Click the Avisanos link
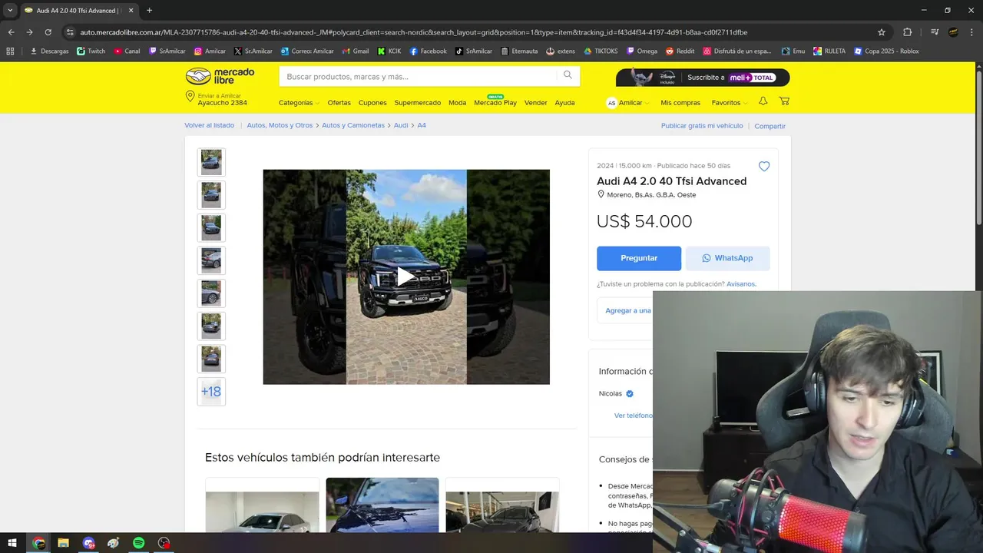 point(741,283)
